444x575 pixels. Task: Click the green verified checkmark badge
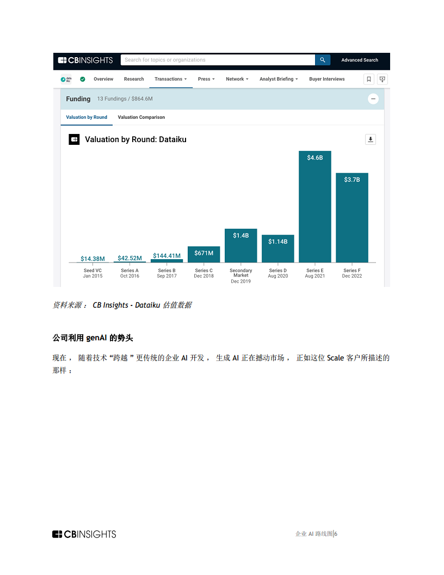[x=83, y=79]
